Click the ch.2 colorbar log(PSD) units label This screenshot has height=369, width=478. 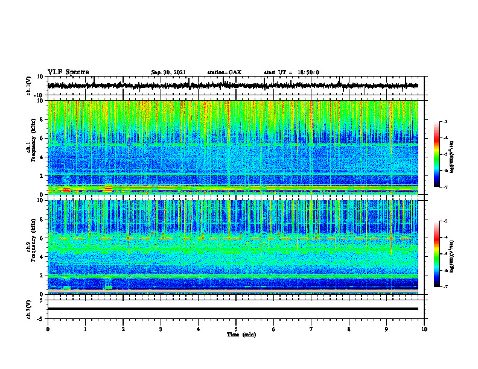coord(452,256)
